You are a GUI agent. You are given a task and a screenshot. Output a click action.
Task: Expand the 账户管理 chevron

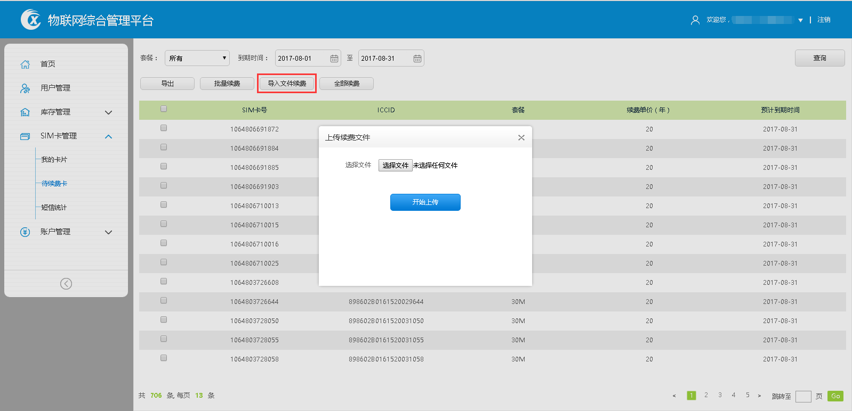pyautogui.click(x=109, y=232)
